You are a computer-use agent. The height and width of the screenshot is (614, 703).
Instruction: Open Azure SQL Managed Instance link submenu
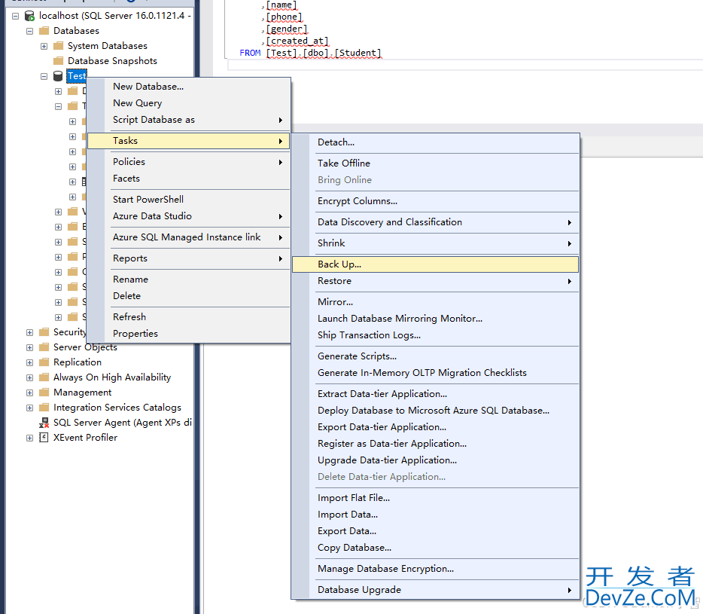tap(188, 237)
